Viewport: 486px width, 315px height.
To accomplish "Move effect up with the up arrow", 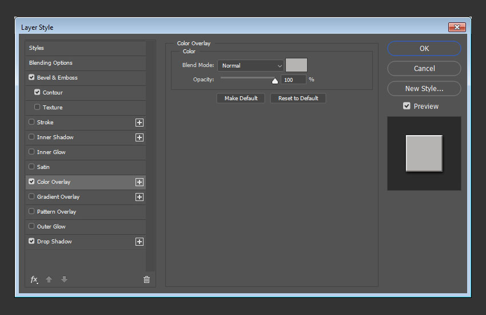I will coord(49,279).
